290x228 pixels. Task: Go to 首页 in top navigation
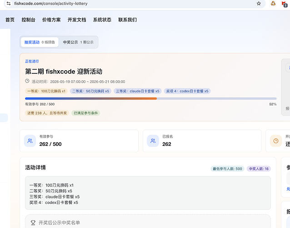click(10, 20)
